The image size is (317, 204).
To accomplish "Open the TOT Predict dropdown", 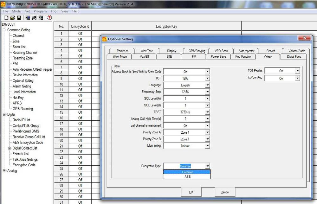I will [x=297, y=71].
